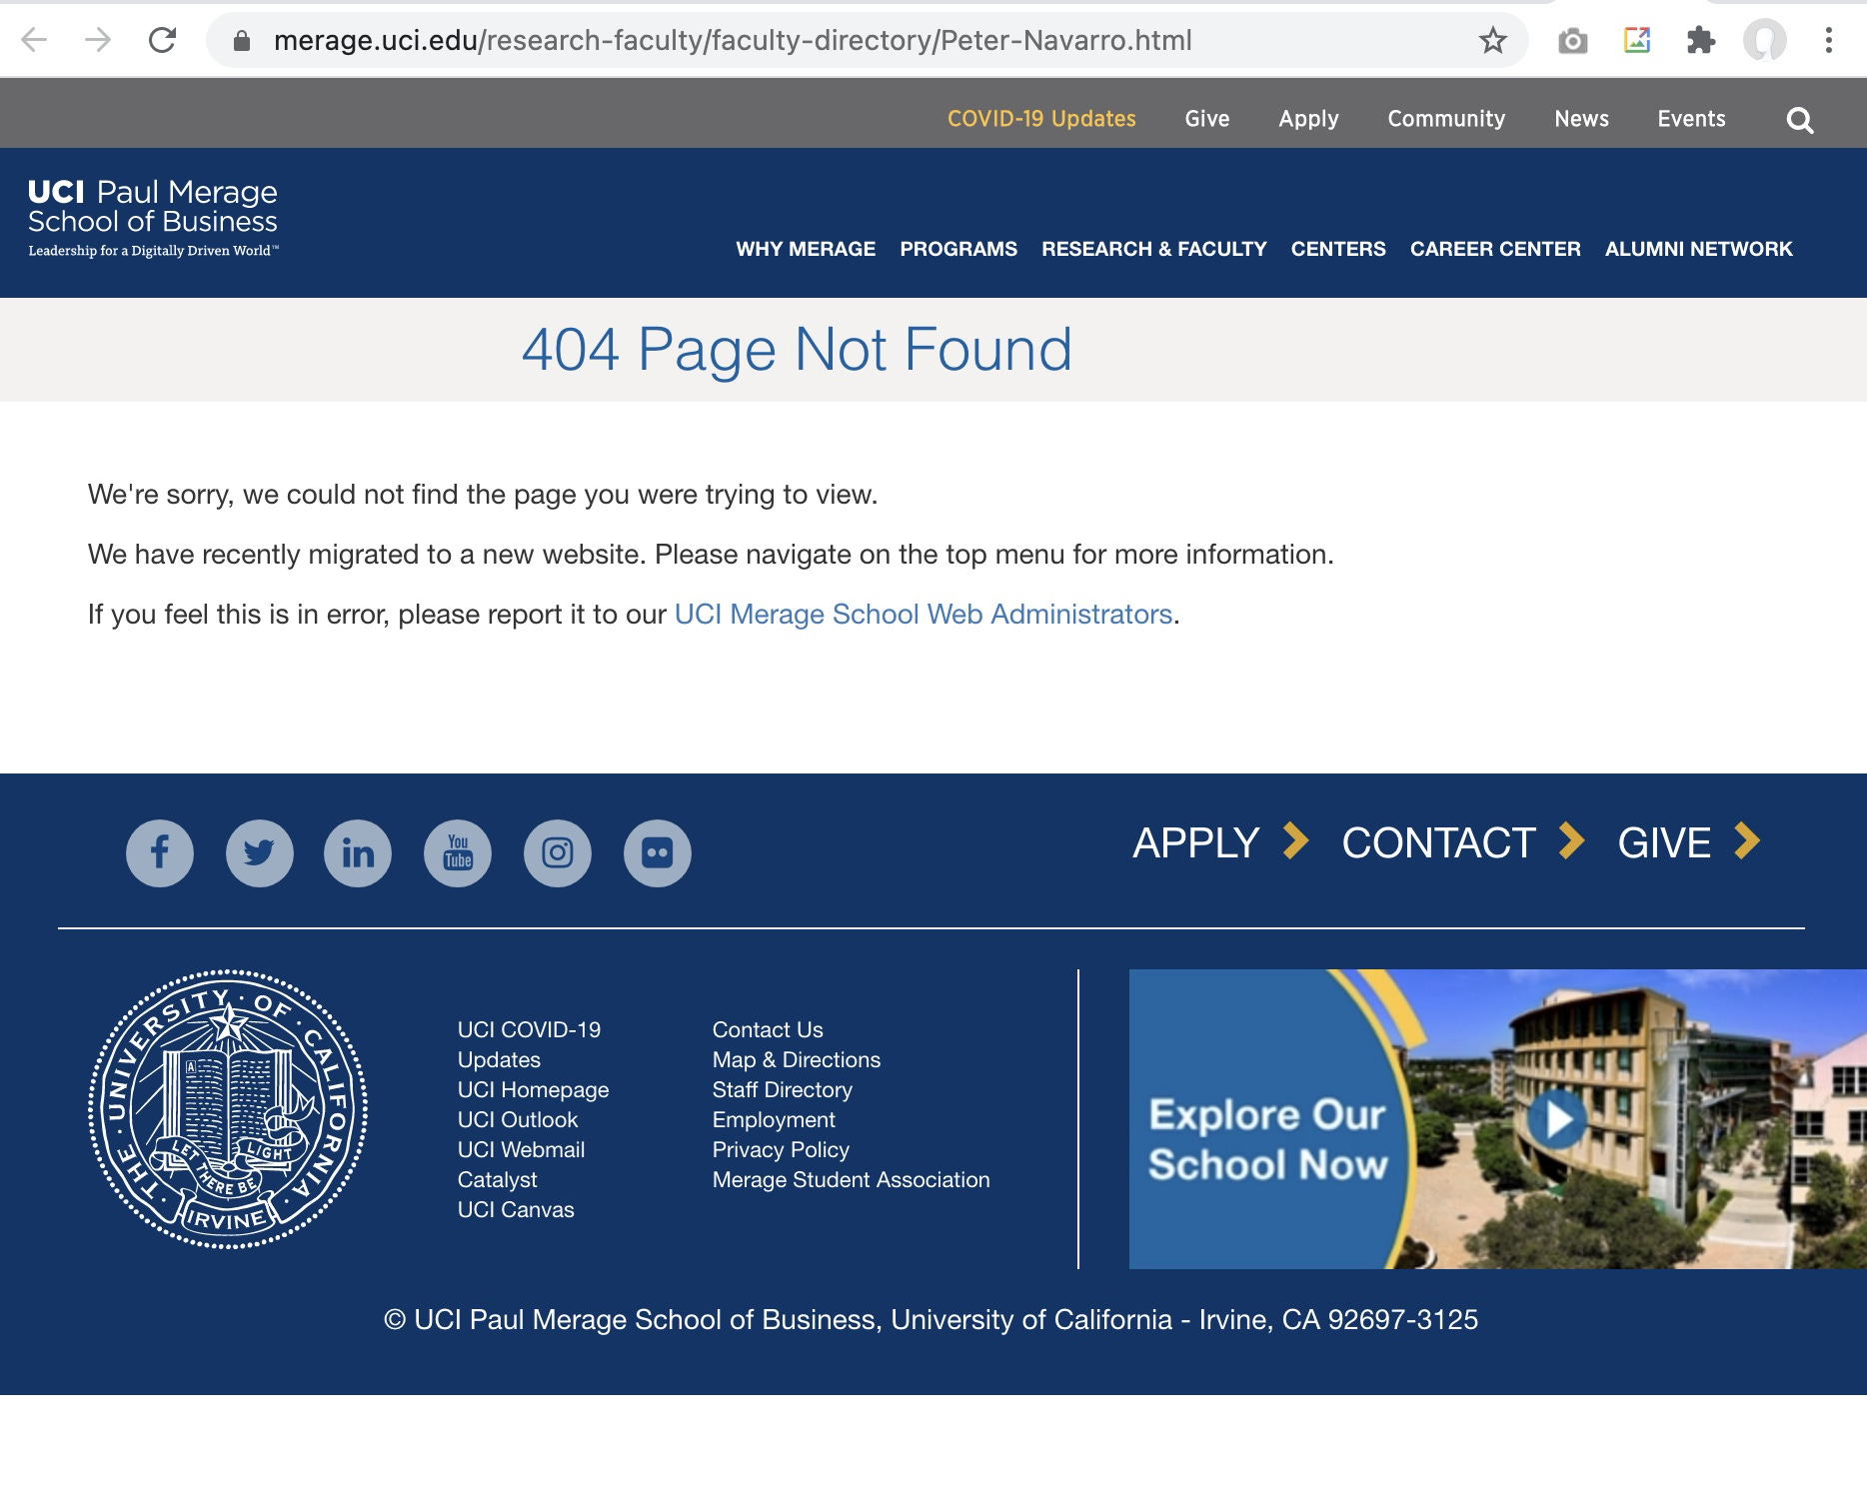Open the ALUMNI NETWORK menu

(1699, 249)
